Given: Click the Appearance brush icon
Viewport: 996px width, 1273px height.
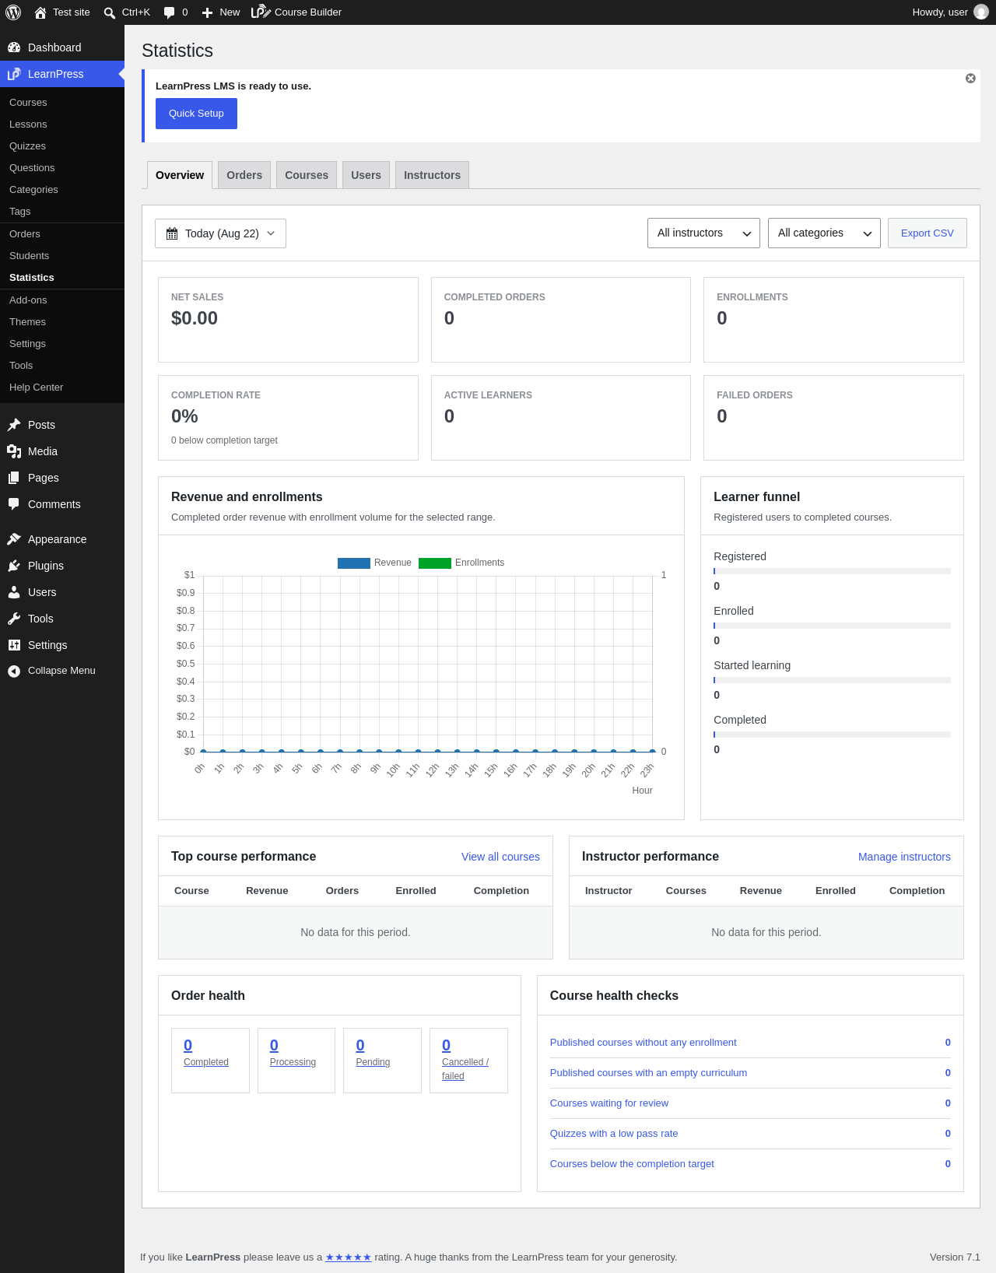Looking at the screenshot, I should pos(14,539).
